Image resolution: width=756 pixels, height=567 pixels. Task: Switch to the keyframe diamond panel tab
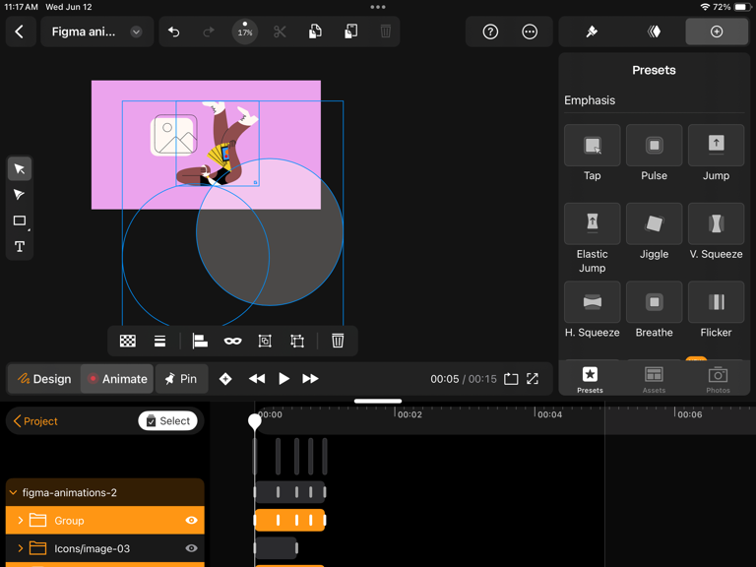(654, 31)
